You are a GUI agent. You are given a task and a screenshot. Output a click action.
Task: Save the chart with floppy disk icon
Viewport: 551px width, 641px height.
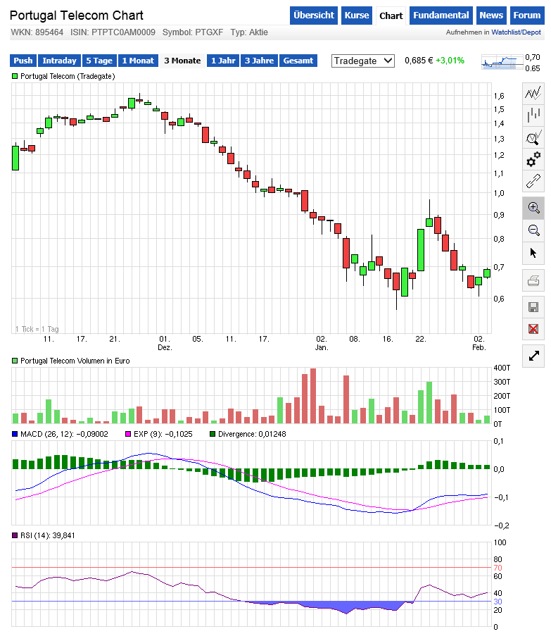click(533, 307)
